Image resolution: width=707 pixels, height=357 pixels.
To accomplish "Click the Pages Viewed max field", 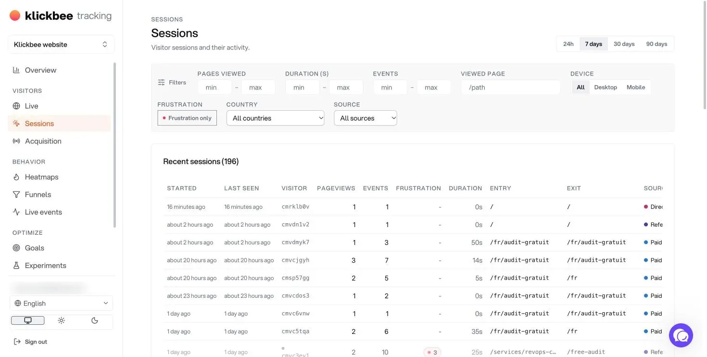I will click(x=258, y=88).
